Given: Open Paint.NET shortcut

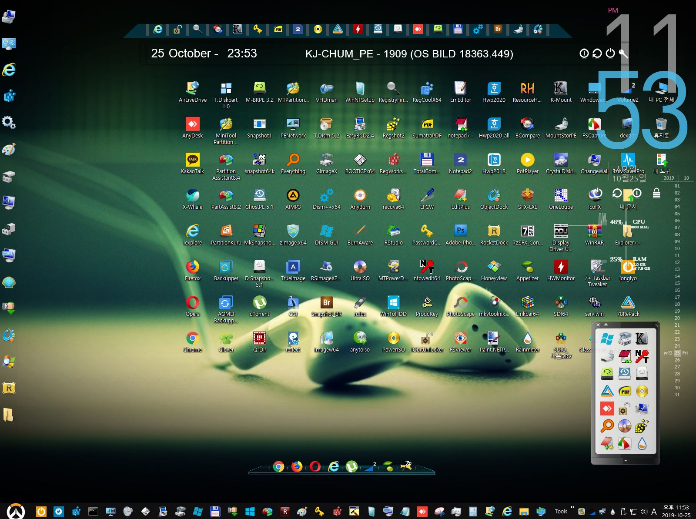Looking at the screenshot, I should point(494,342).
